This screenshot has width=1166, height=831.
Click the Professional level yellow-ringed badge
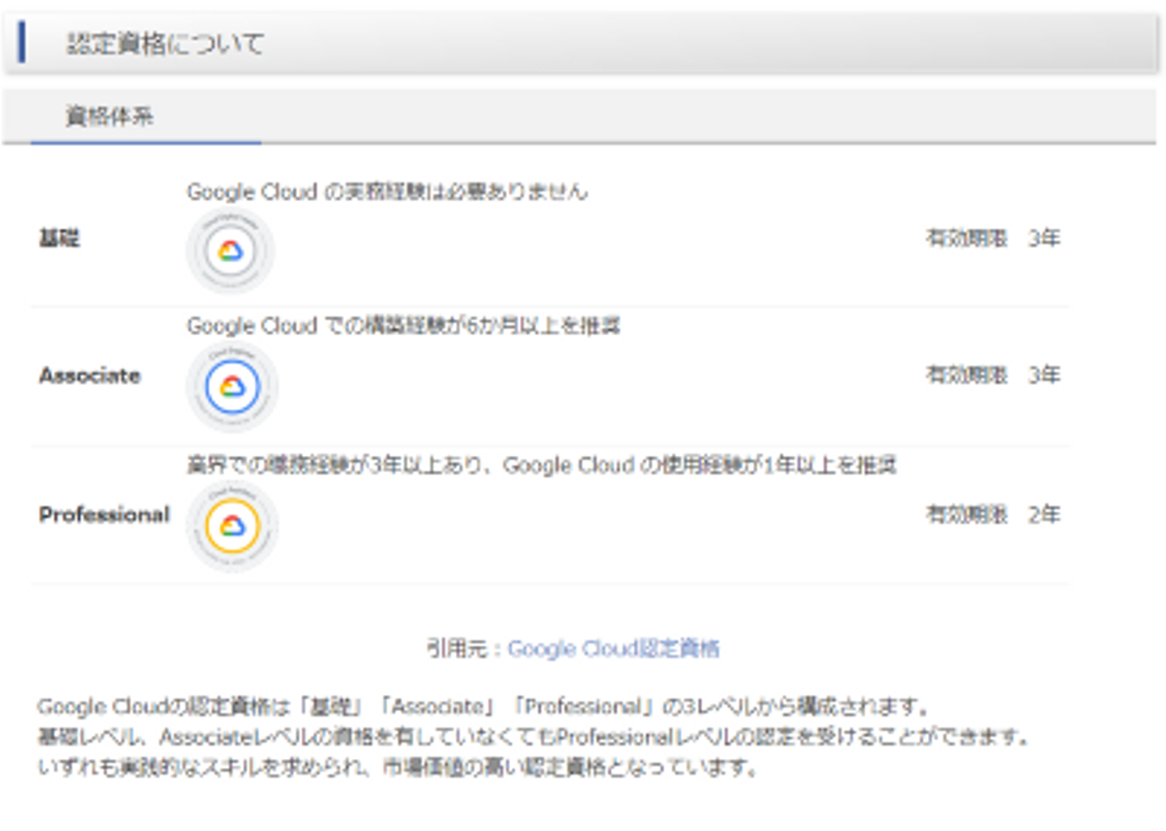[x=232, y=526]
